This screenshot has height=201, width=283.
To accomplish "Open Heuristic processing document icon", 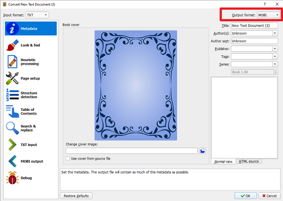I will pos(12,62).
